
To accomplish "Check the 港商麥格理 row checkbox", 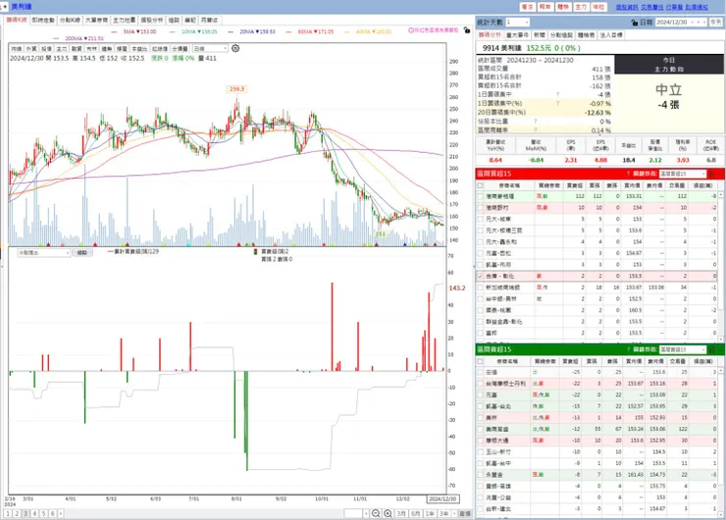I will click(480, 196).
